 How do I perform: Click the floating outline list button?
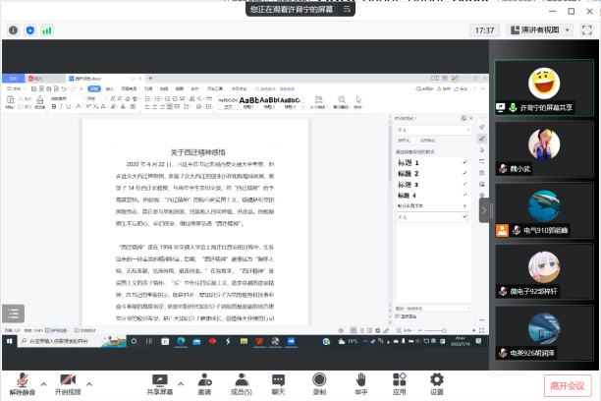[x=14, y=314]
